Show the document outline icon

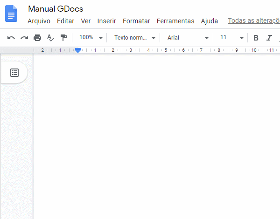pyautogui.click(x=14, y=73)
